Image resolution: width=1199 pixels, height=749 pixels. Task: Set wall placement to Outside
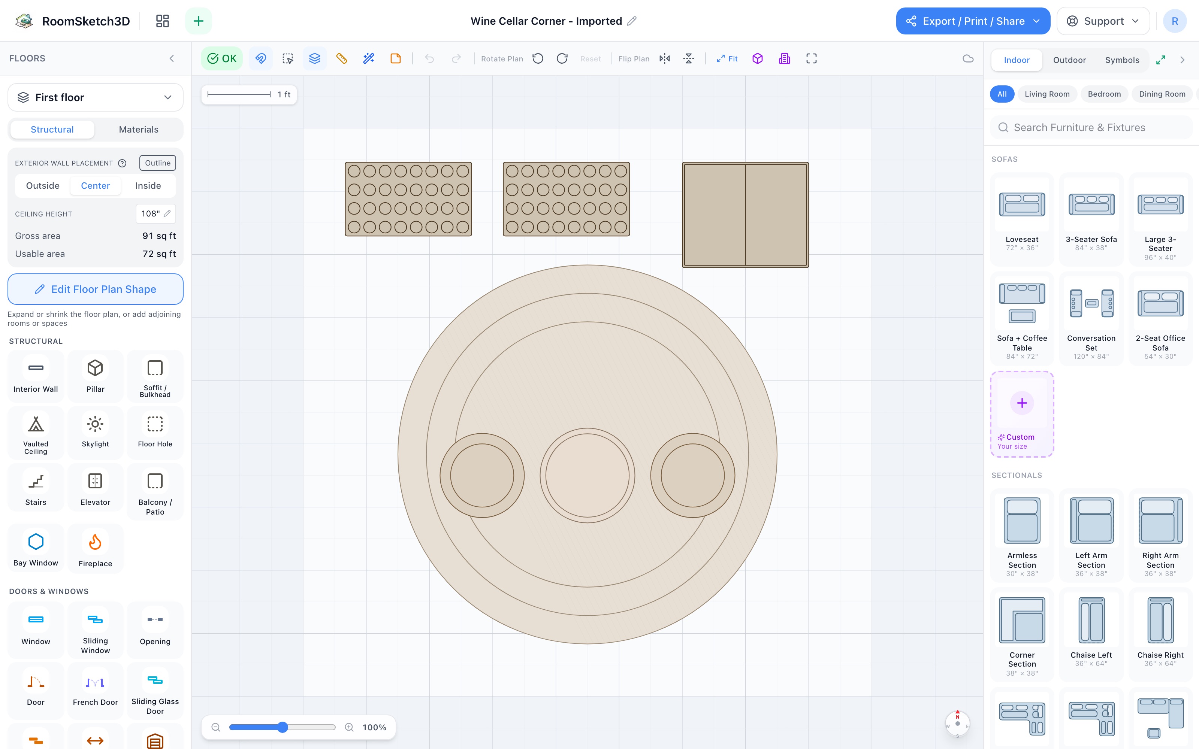click(x=43, y=185)
